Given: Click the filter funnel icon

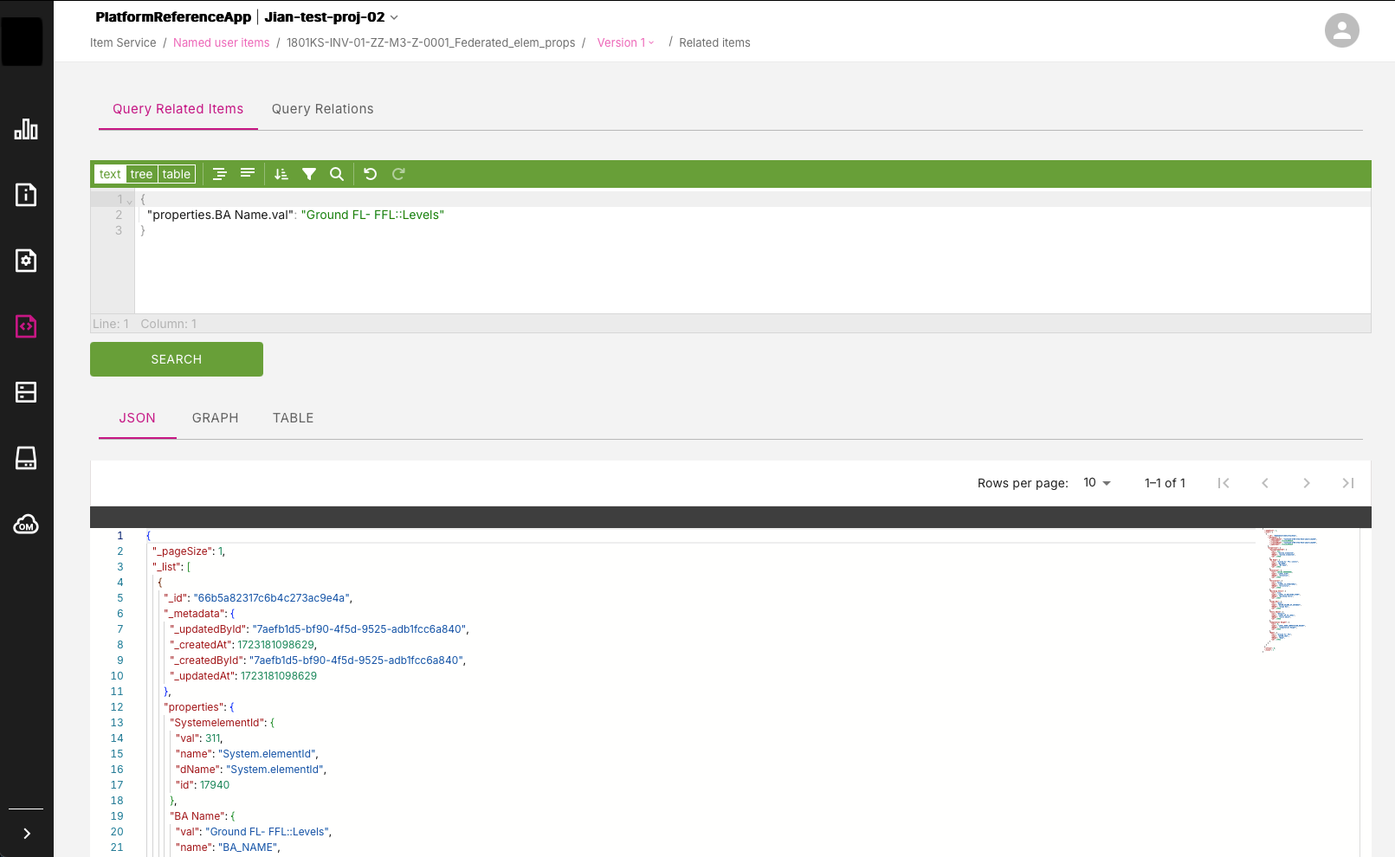Looking at the screenshot, I should point(309,174).
